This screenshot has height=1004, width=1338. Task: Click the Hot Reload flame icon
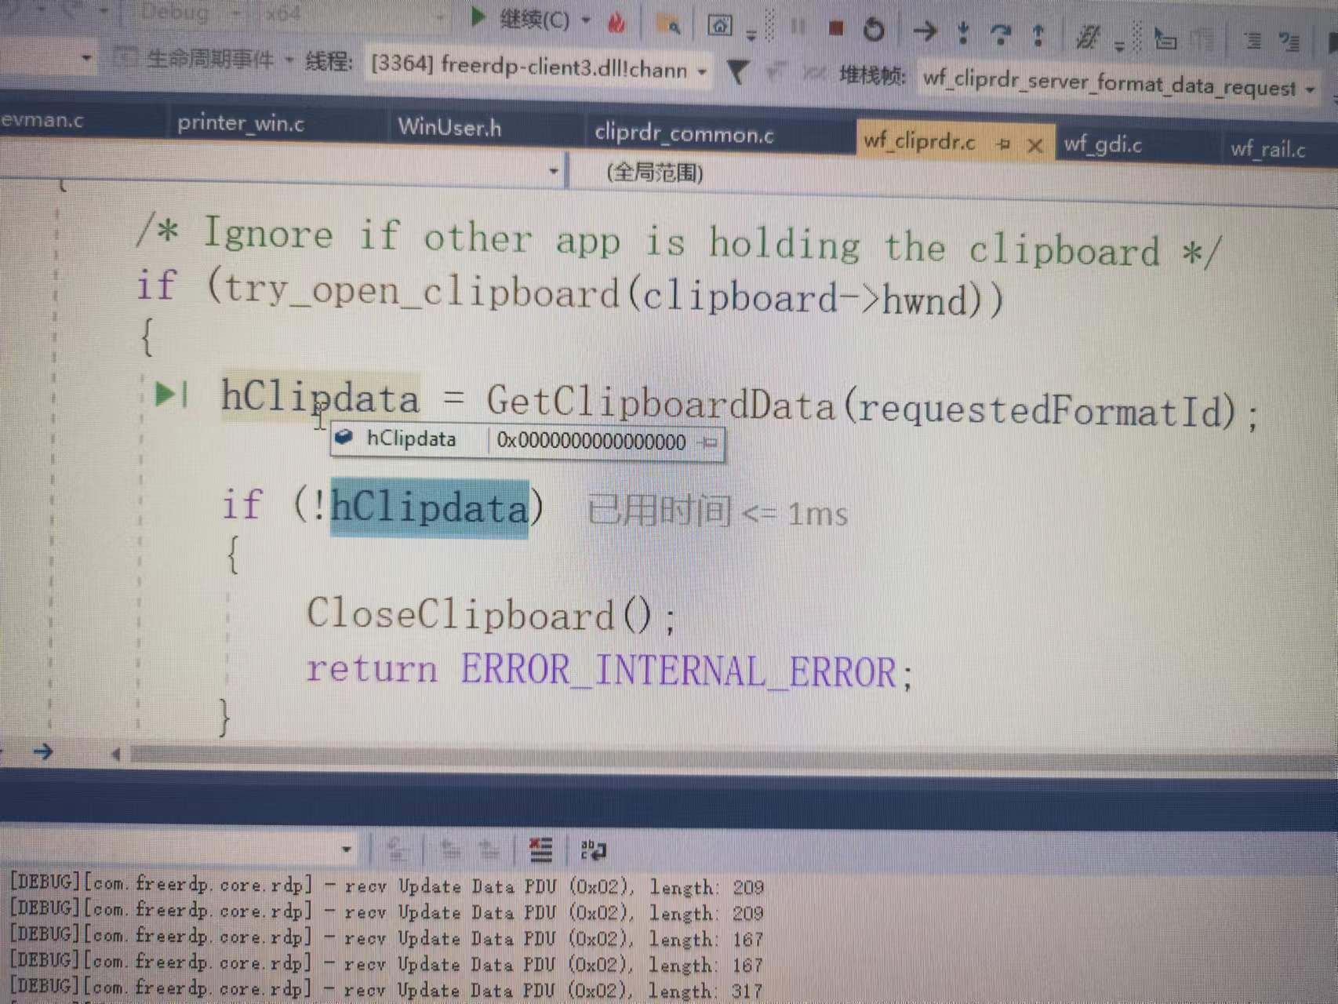(x=616, y=24)
